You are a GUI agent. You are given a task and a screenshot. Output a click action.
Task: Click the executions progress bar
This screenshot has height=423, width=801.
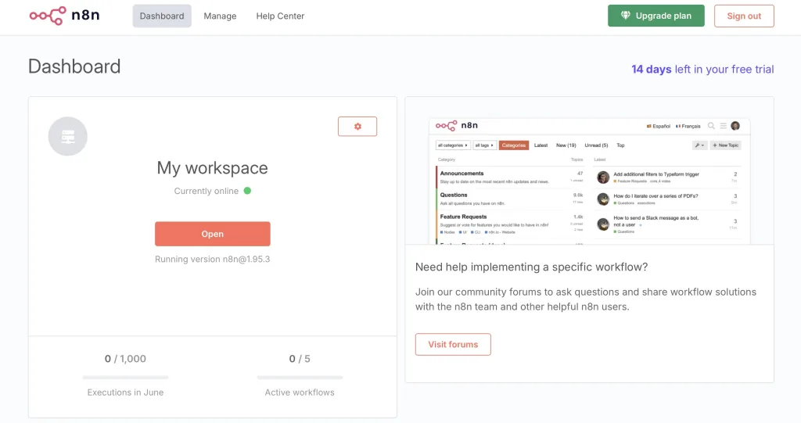pyautogui.click(x=126, y=377)
